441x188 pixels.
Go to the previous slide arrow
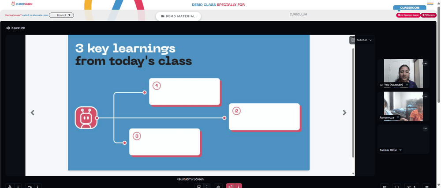[32, 113]
